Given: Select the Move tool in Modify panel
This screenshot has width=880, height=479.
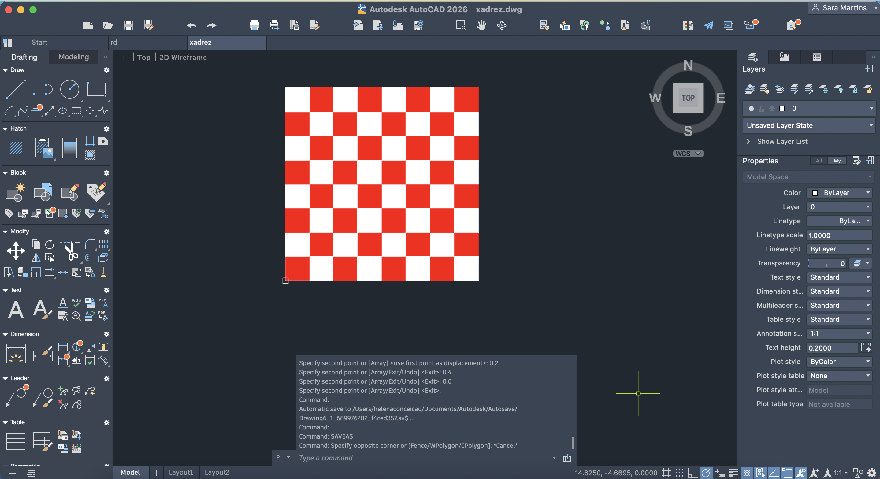Looking at the screenshot, I should [16, 251].
